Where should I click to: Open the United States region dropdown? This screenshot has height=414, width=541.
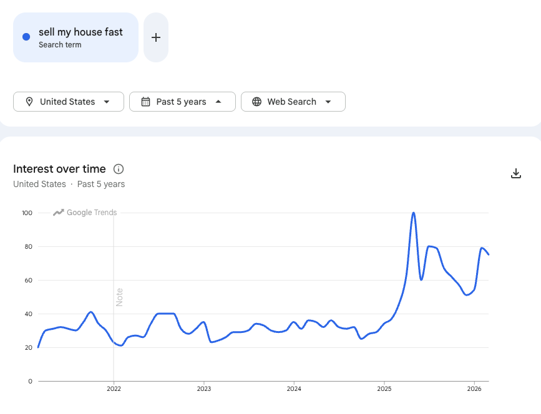(68, 102)
